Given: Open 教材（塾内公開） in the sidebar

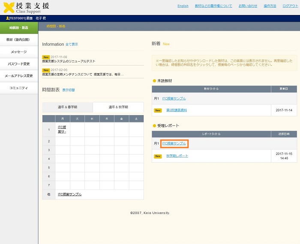Looking at the screenshot, I should click(18, 40).
